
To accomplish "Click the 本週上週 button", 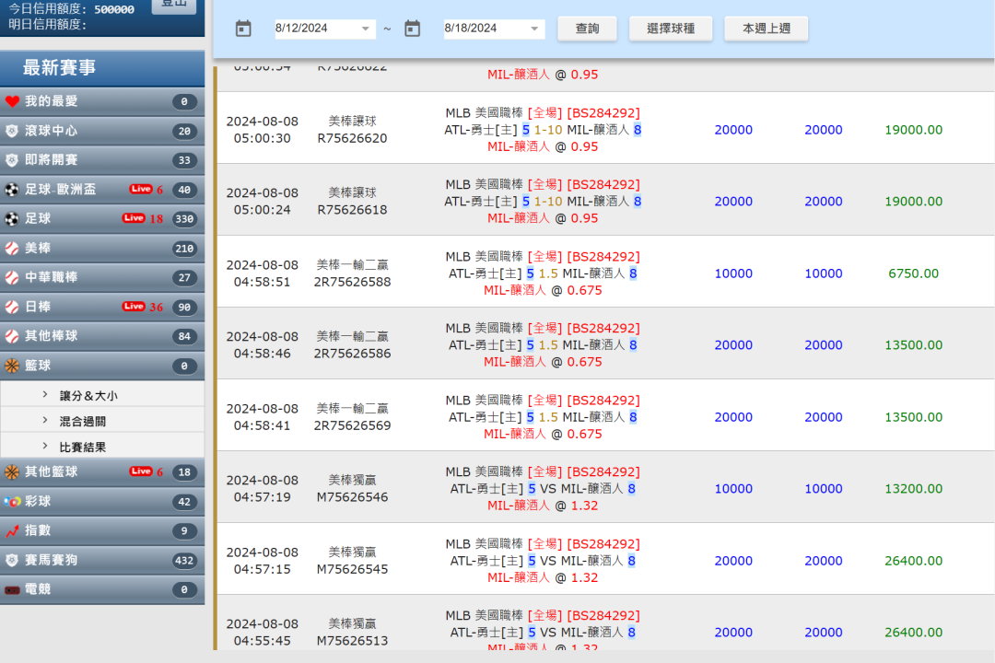I will [x=766, y=29].
